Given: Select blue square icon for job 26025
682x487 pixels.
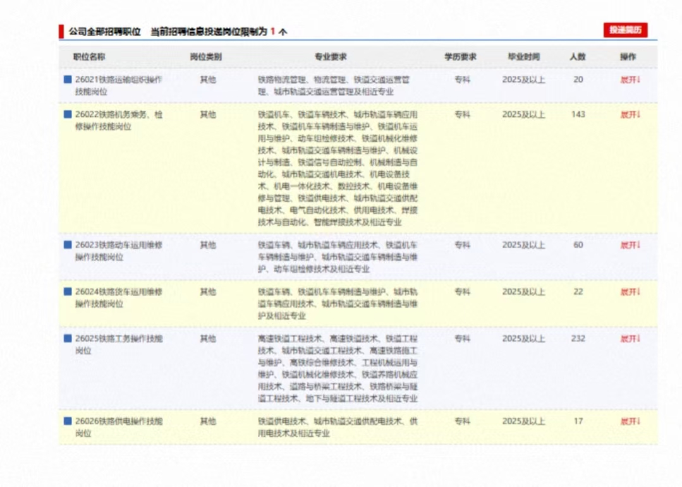Looking at the screenshot, I should [x=68, y=339].
